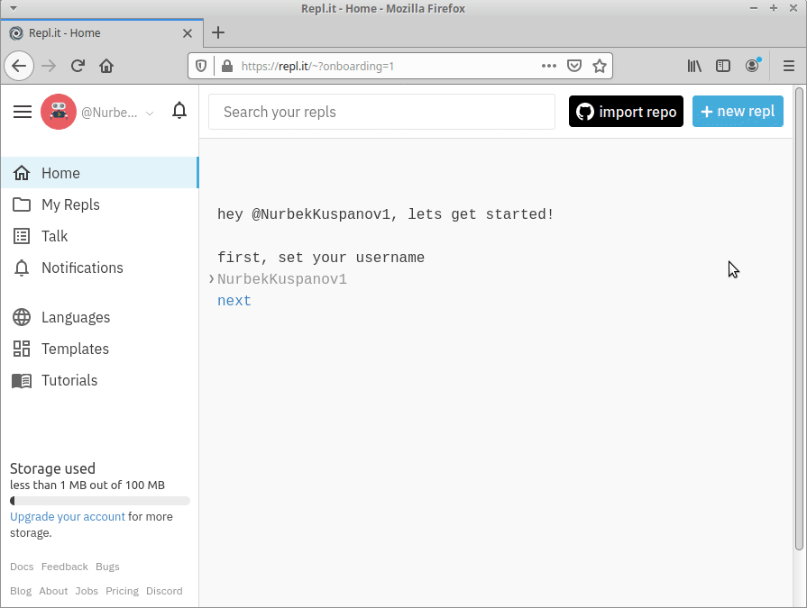This screenshot has height=608, width=807.
Task: Reload the page with the refresh icon
Action: (x=78, y=66)
